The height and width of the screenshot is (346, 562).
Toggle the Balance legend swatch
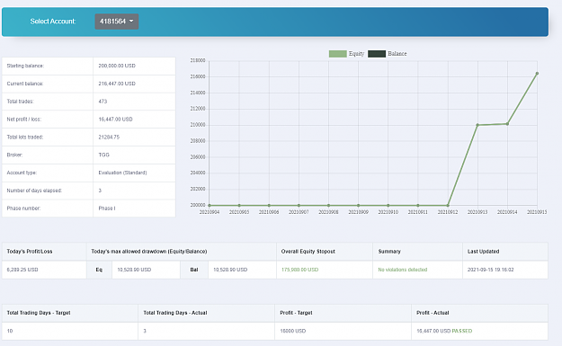[x=377, y=54]
